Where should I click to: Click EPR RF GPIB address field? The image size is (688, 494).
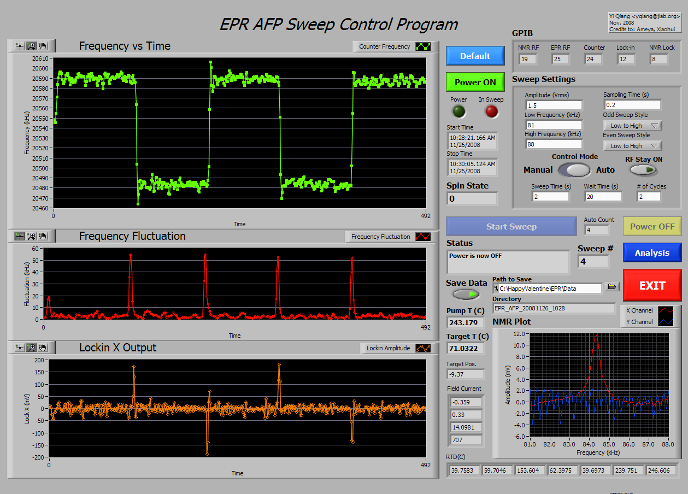coord(560,59)
